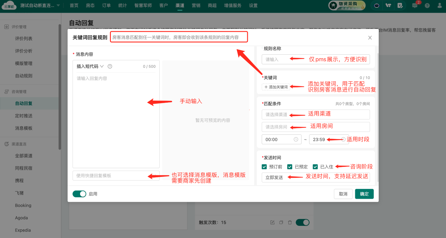Image resolution: width=446 pixels, height=238 pixels.
Task: Click the help question mark beside 插入短代码
Action: pyautogui.click(x=110, y=66)
